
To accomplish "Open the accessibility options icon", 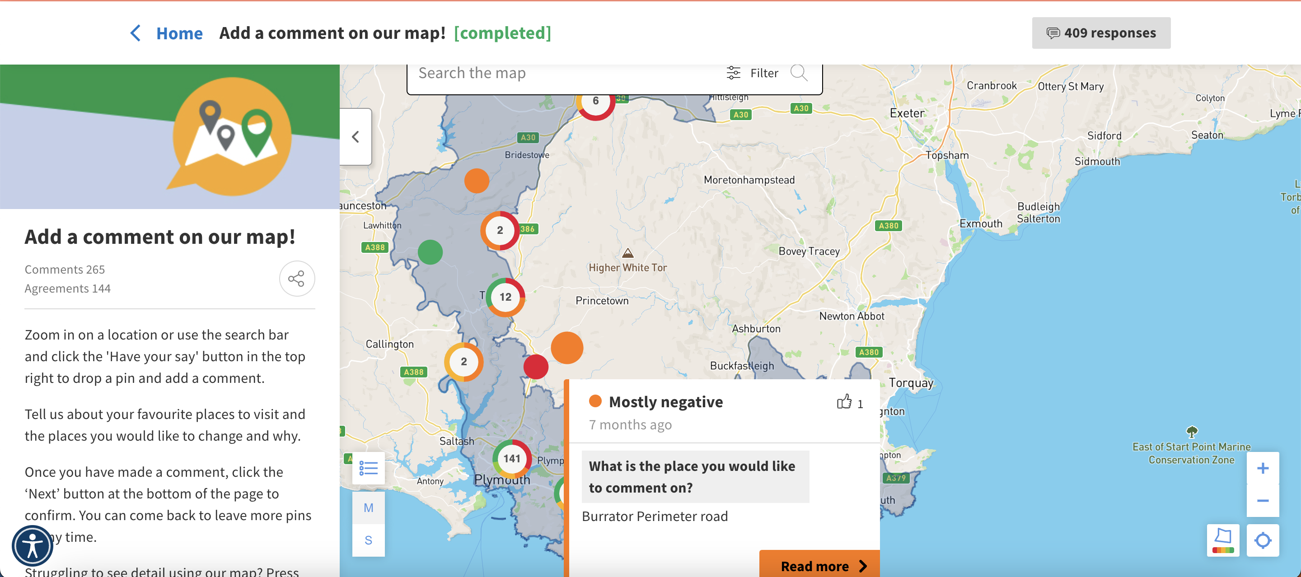I will coord(32,546).
